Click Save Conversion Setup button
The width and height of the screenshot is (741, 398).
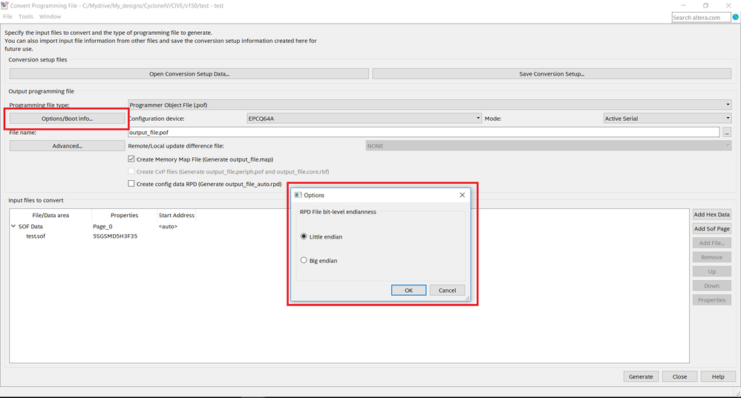552,74
